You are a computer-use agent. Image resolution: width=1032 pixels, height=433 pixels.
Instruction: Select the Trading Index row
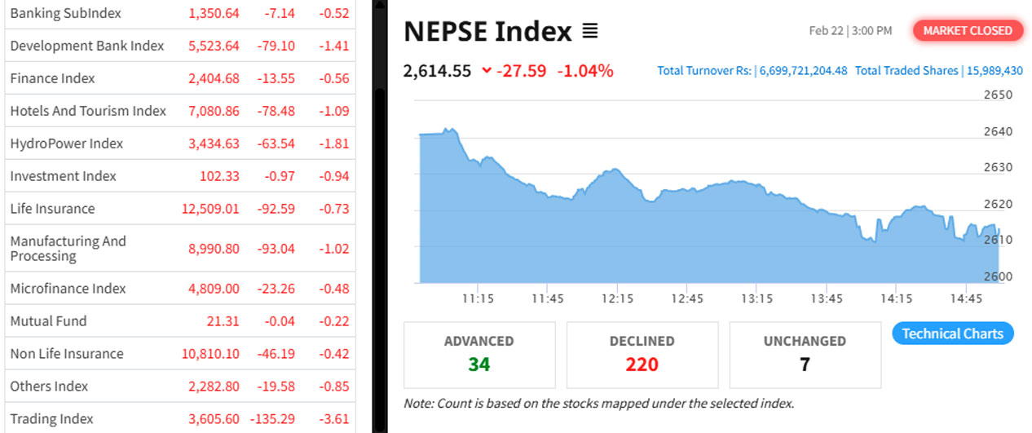pos(51,419)
